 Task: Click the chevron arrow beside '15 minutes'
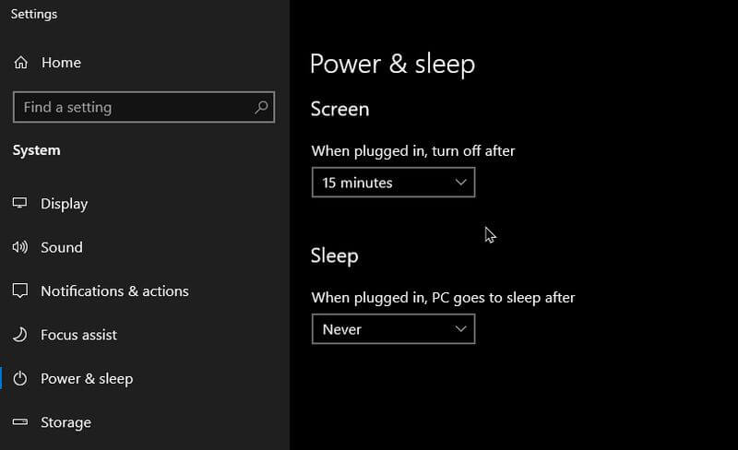(x=461, y=183)
